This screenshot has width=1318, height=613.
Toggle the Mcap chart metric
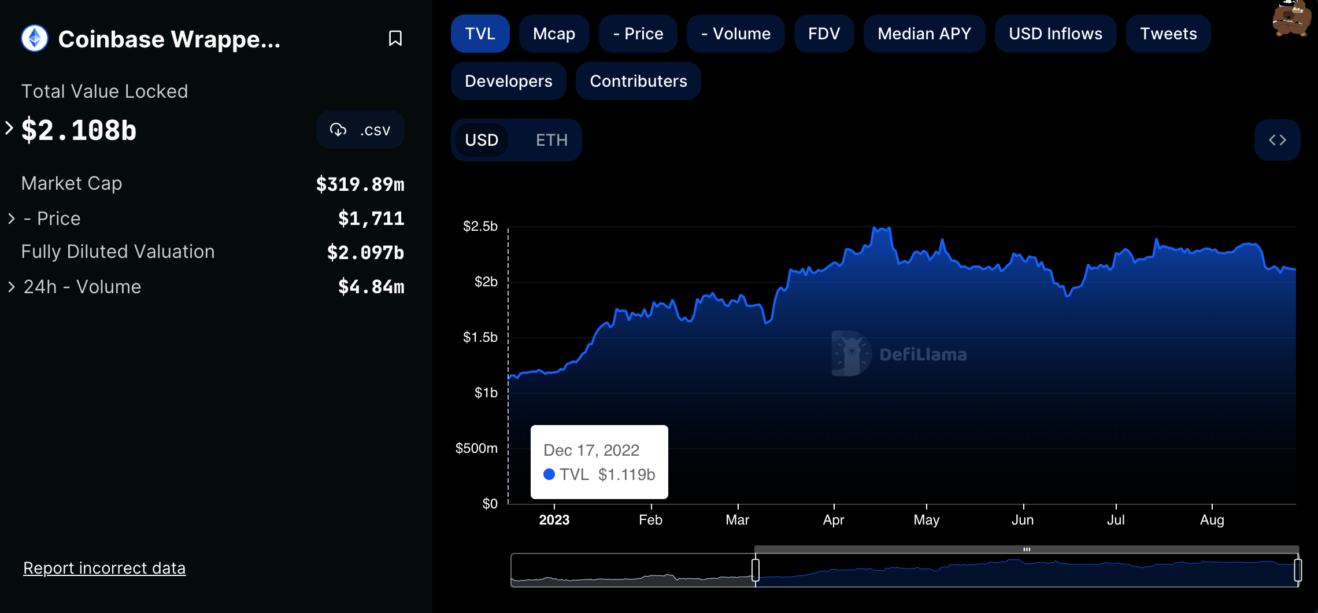(x=554, y=34)
